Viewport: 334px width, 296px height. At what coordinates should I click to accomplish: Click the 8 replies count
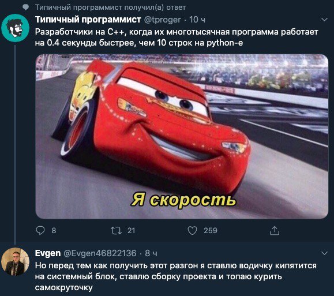pyautogui.click(x=54, y=231)
